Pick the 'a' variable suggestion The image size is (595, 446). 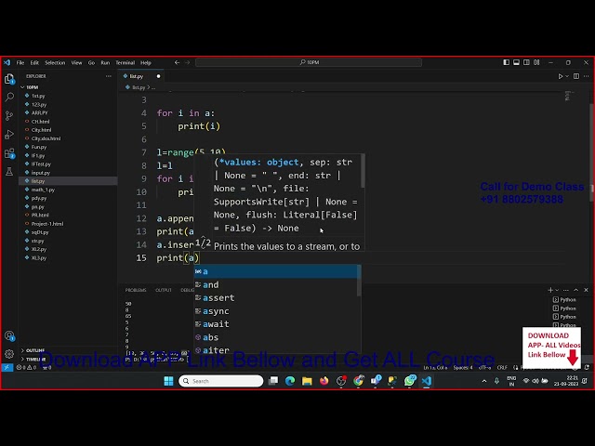(275, 271)
